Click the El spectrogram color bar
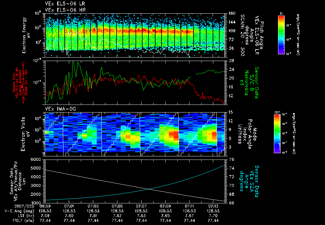 pos(281,35)
